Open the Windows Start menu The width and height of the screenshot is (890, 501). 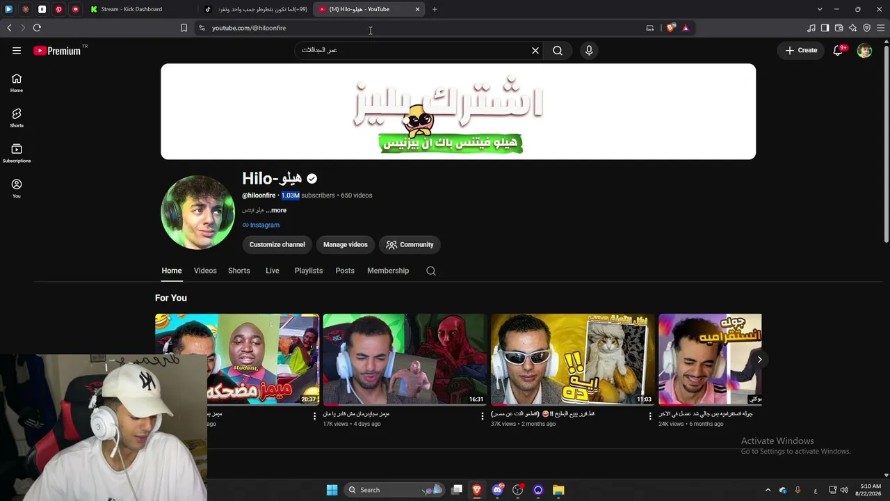[332, 490]
